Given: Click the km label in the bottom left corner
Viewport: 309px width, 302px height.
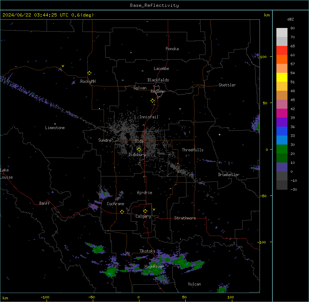Looking at the screenshot, I should click(5, 298).
